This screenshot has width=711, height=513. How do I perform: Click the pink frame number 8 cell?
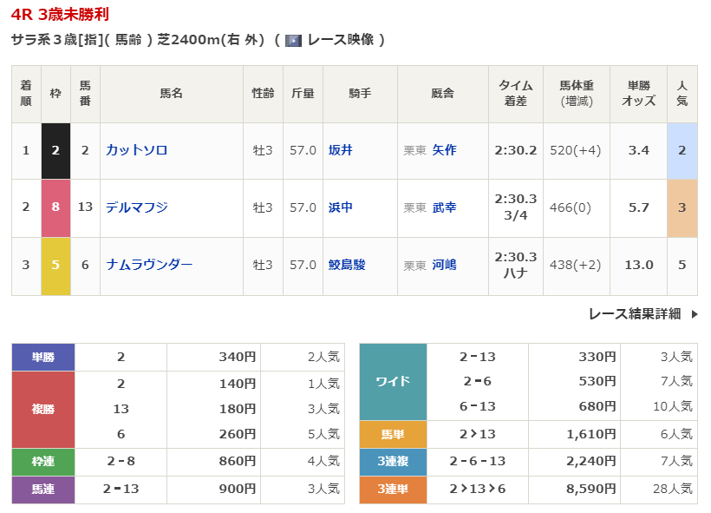[55, 207]
